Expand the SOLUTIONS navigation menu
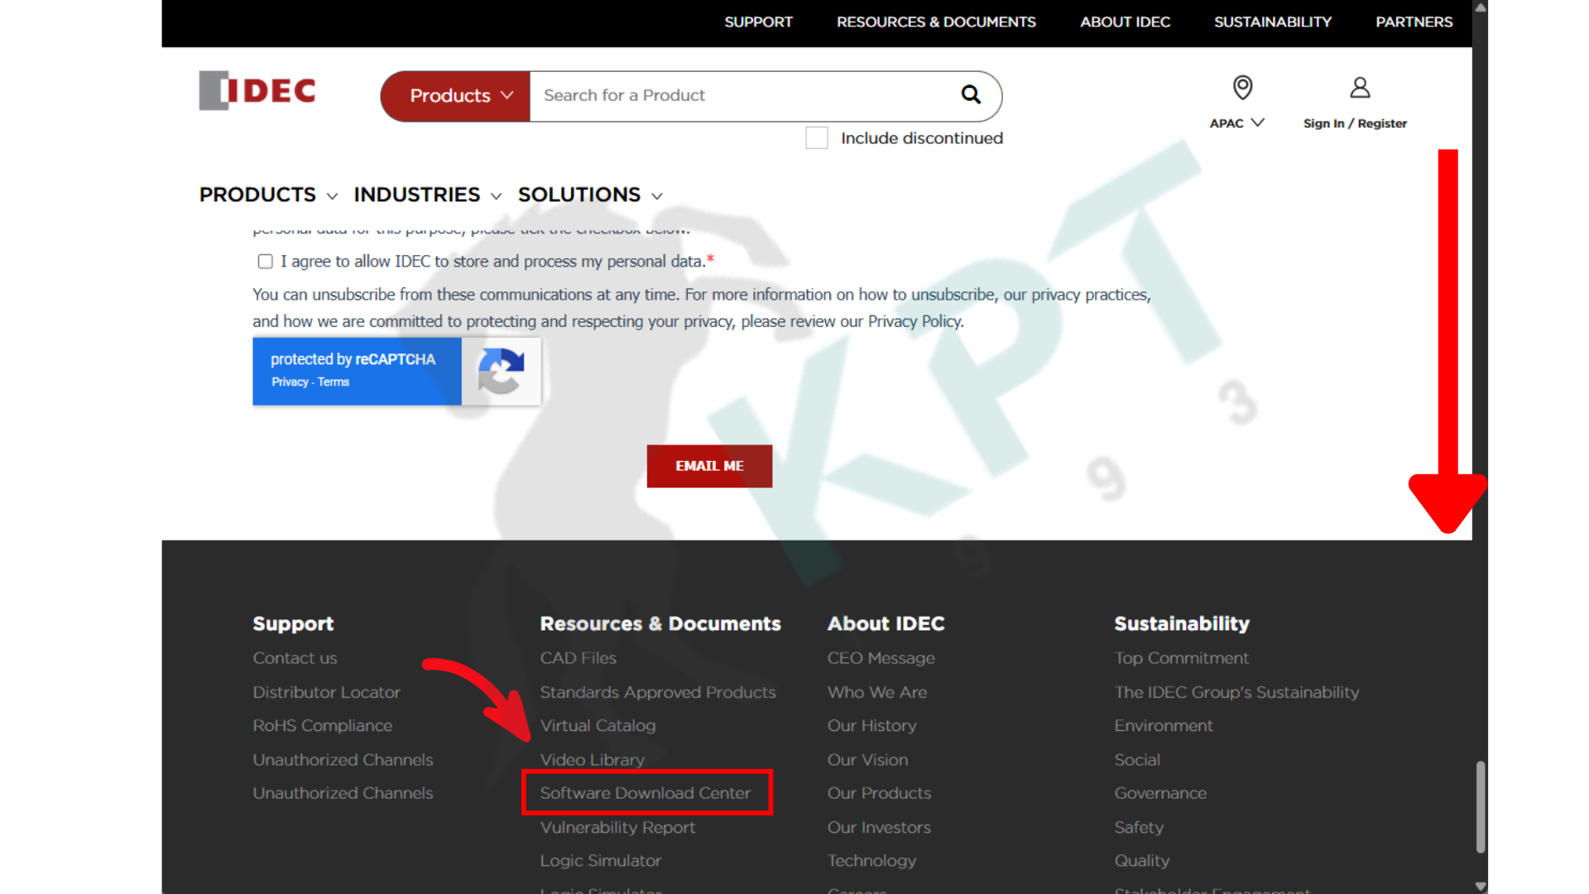The width and height of the screenshot is (1589, 894). [590, 195]
